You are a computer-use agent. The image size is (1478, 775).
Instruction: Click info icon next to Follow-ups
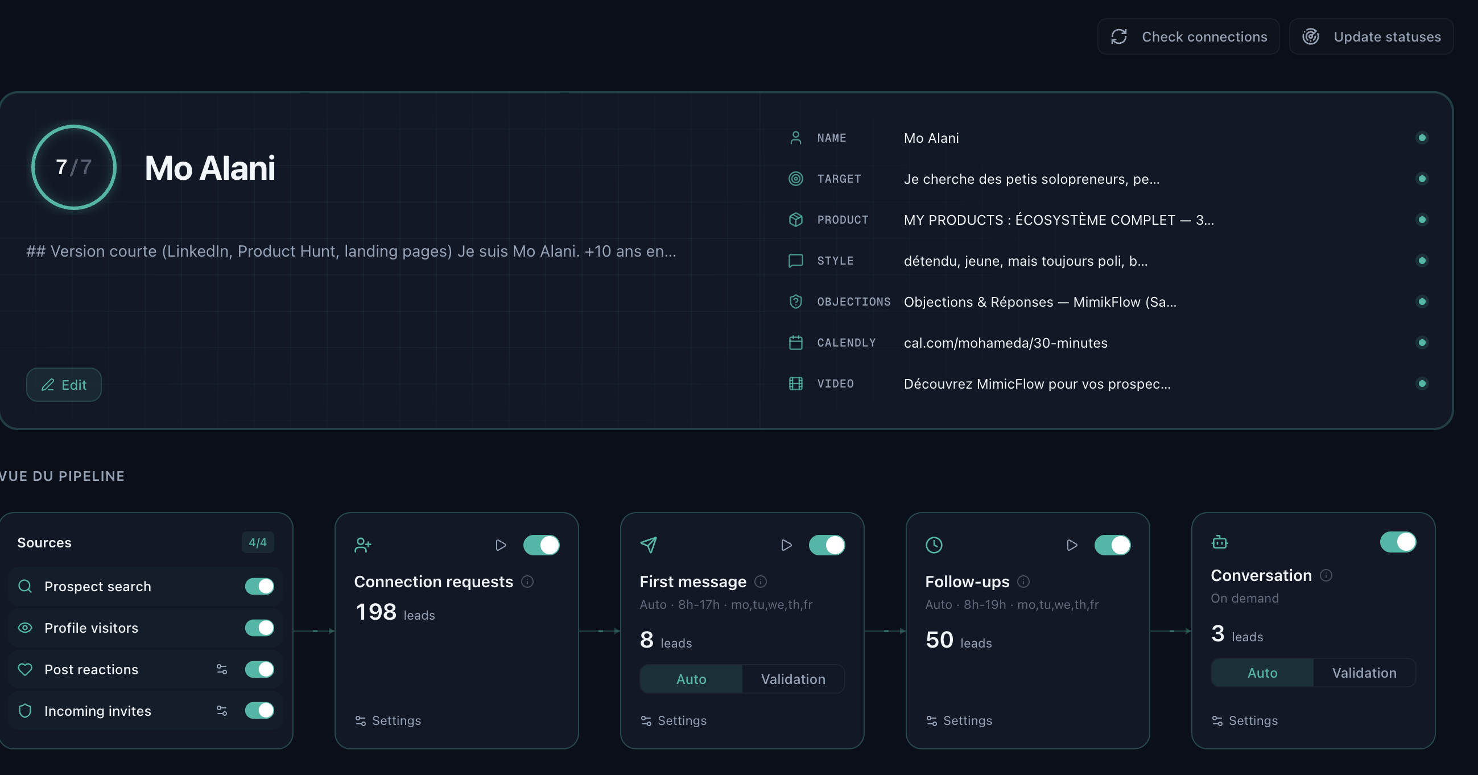(x=1023, y=582)
